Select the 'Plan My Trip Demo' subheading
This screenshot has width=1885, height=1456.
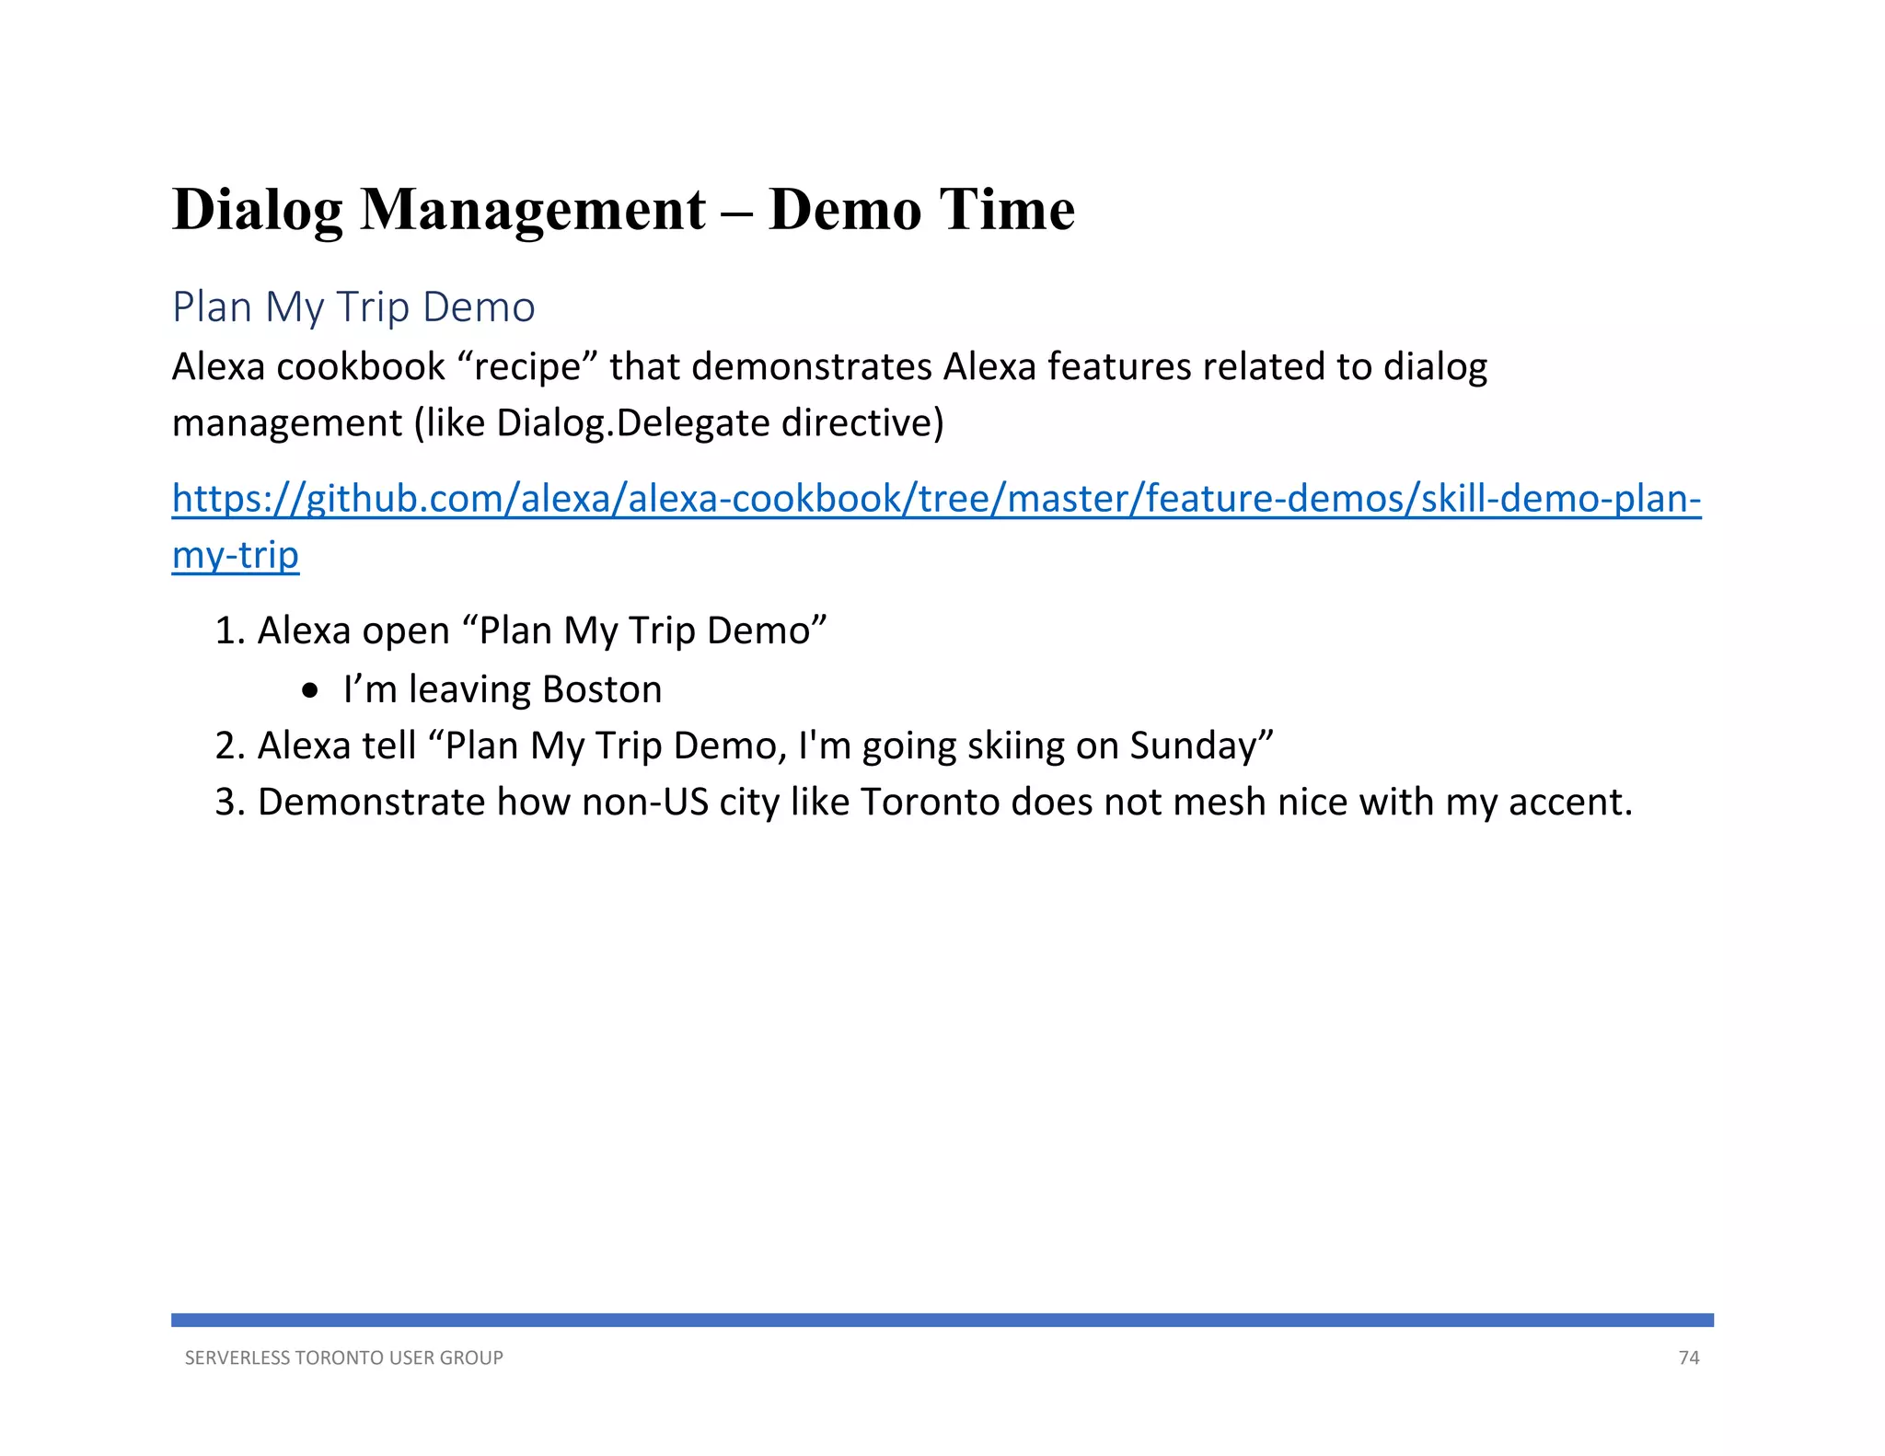click(353, 307)
